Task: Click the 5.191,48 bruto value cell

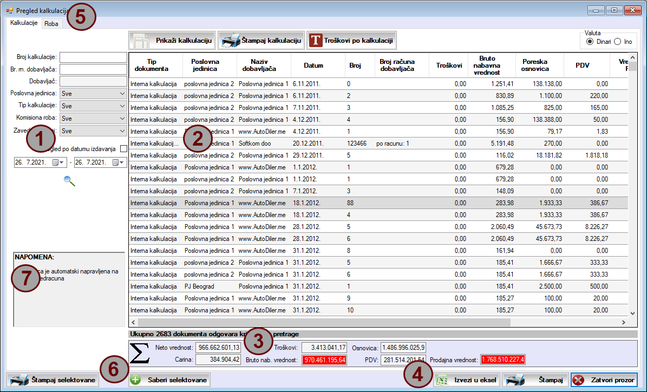Action: [x=492, y=143]
